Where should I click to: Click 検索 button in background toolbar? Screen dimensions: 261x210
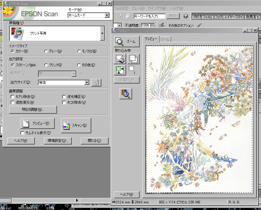tap(173, 16)
